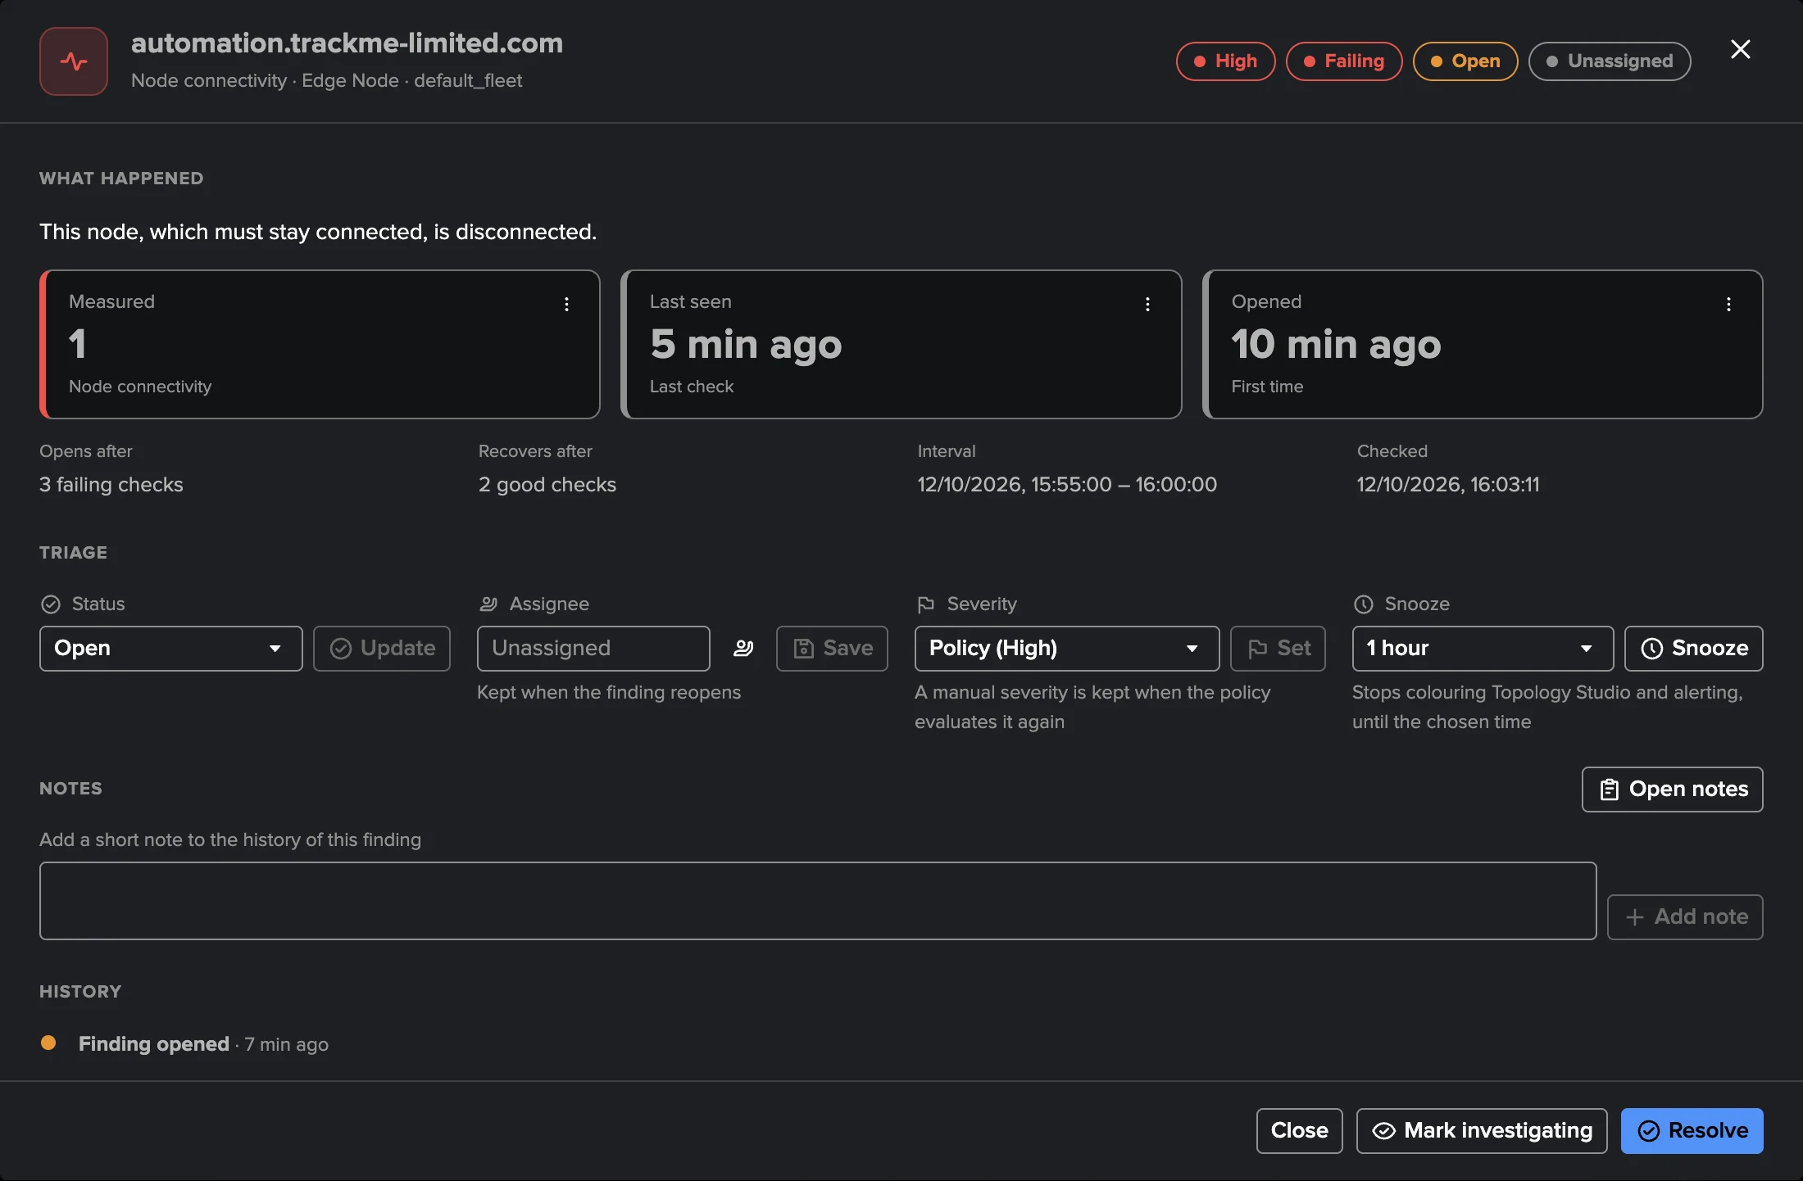This screenshot has height=1181, width=1803.
Task: Focus the Unassigned assignee input field
Action: (x=593, y=649)
